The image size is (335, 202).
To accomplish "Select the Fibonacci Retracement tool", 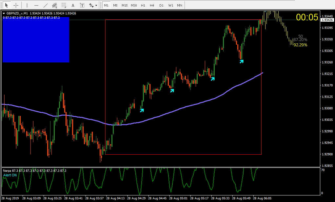I will (x=64, y=5).
